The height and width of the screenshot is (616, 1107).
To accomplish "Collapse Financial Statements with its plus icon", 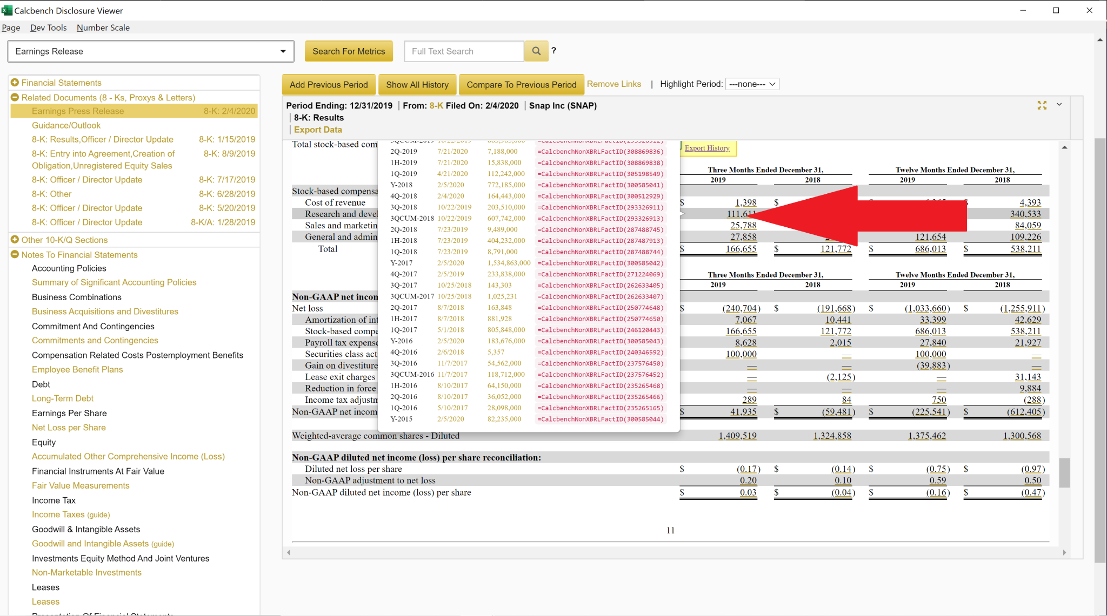I will click(15, 83).
